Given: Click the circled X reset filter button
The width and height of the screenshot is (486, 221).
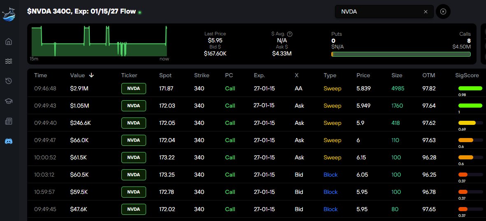Looking at the screenshot, I should (443, 12).
